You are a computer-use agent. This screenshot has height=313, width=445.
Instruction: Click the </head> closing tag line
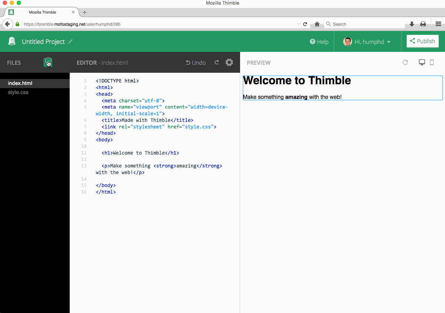coord(106,133)
